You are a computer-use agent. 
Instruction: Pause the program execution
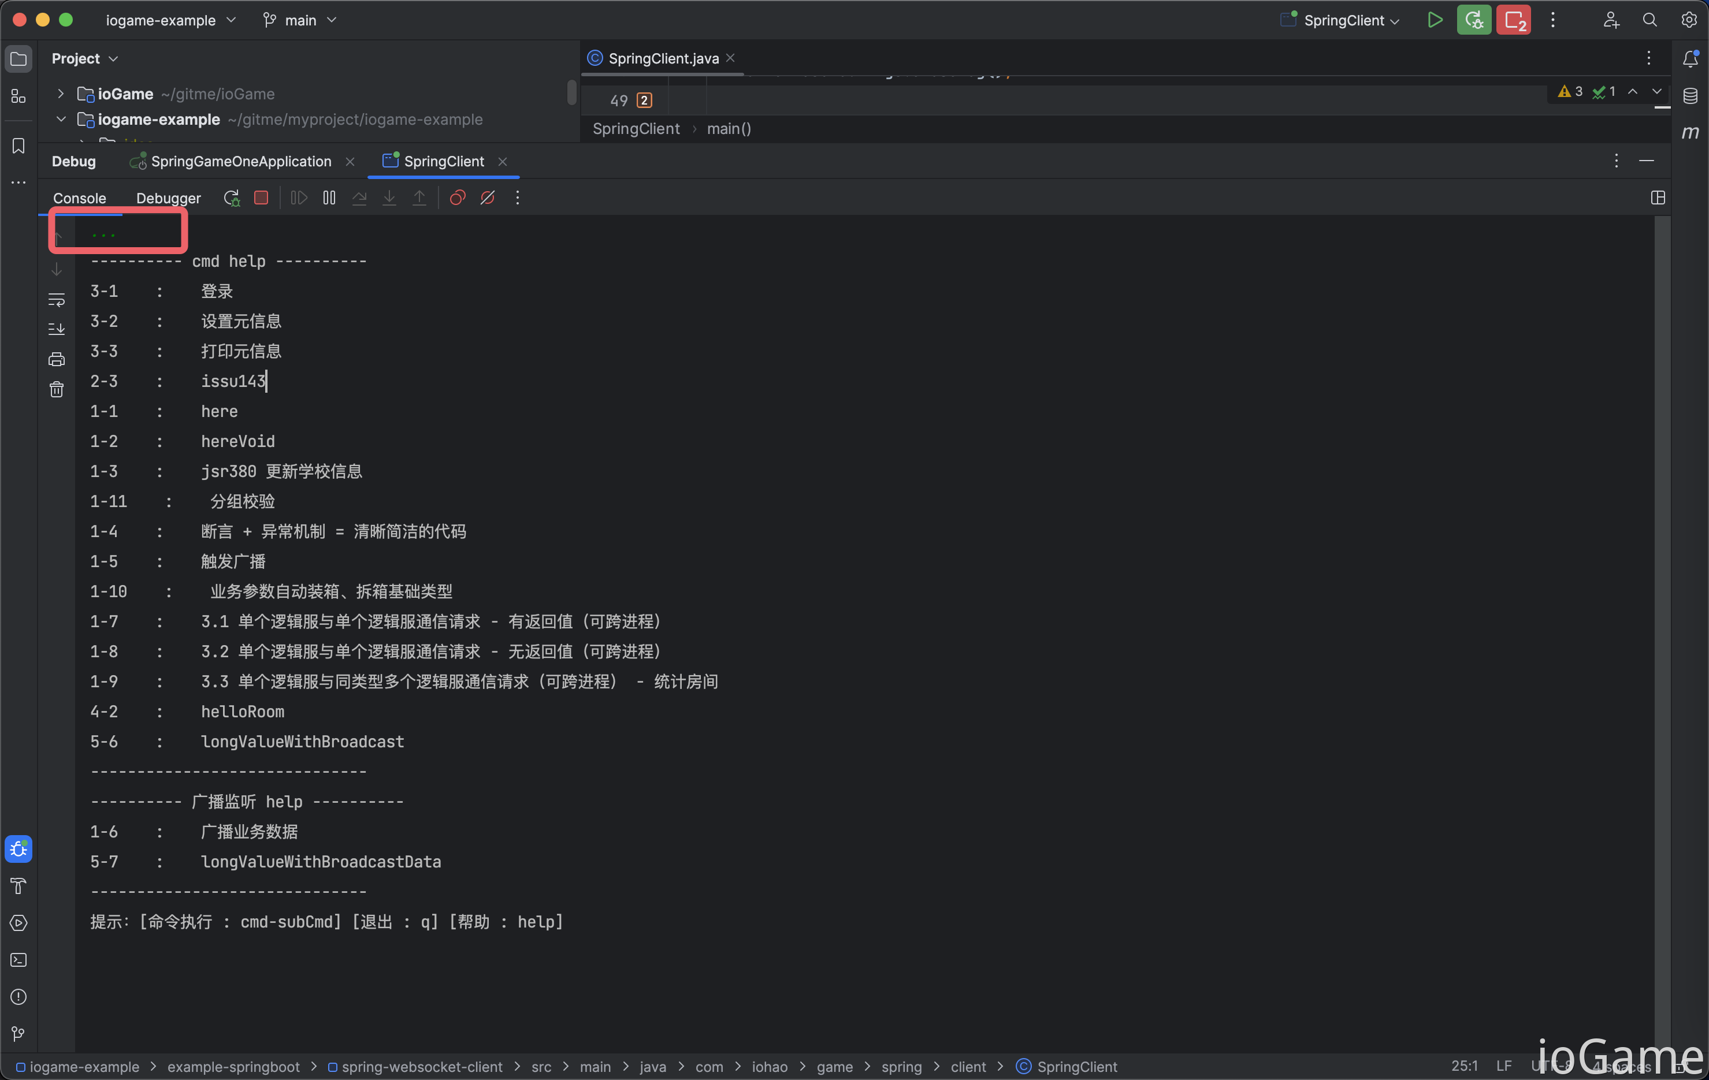(329, 198)
